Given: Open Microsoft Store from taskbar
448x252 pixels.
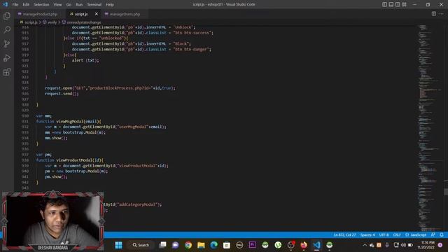Looking at the screenshot, I should 227,245.
